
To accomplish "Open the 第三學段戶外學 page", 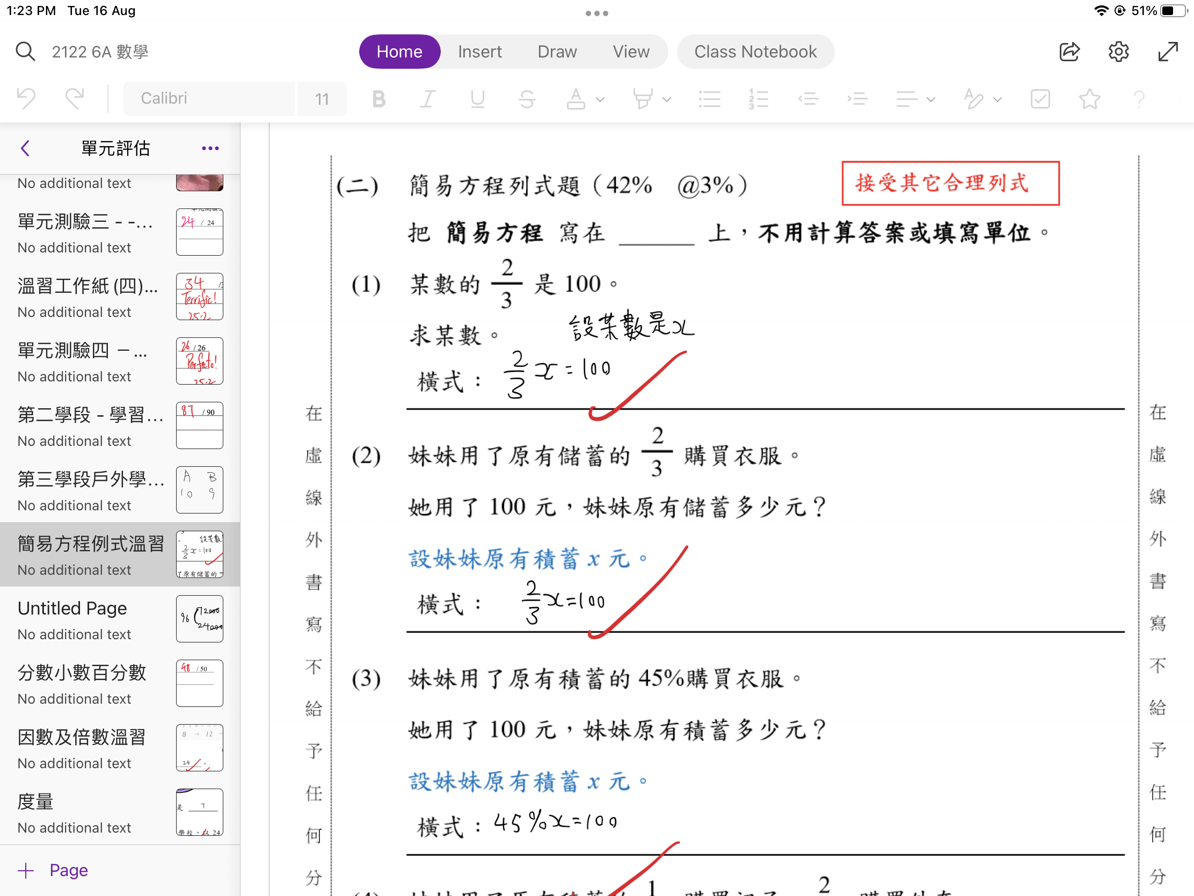I will pos(120,490).
